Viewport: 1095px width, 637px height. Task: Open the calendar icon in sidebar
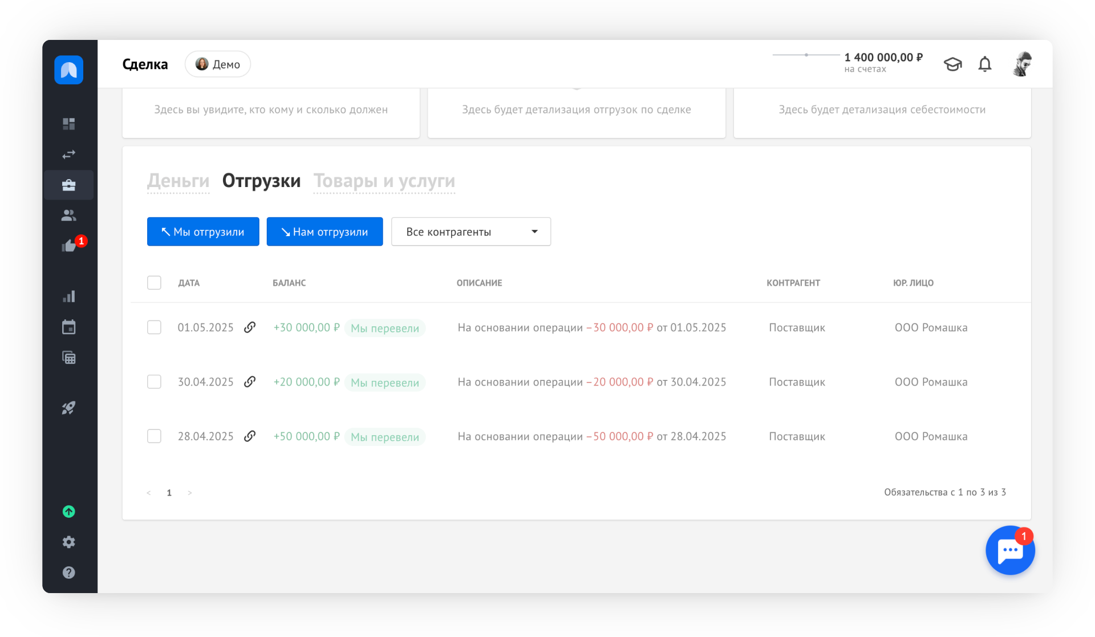tap(69, 327)
